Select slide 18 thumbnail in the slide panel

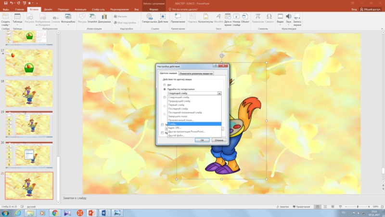click(x=29, y=93)
